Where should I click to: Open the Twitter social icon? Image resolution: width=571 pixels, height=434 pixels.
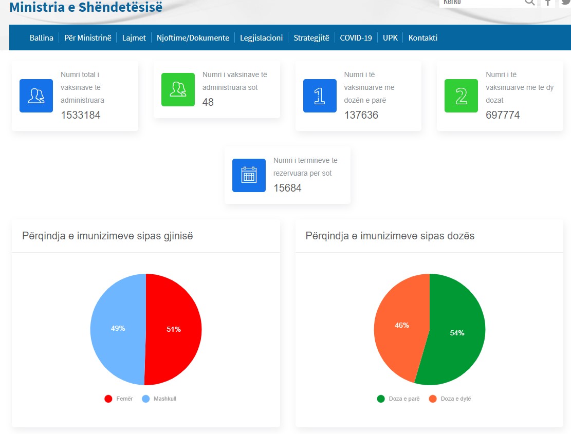point(565,3)
